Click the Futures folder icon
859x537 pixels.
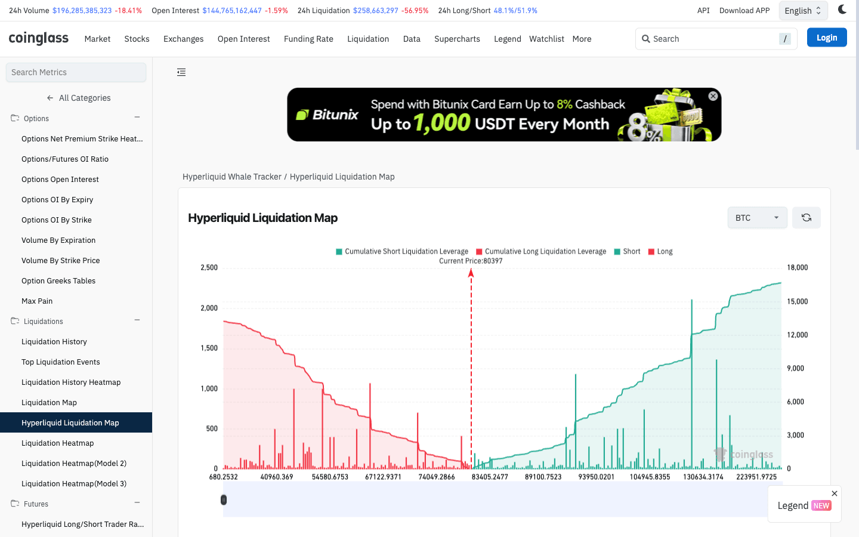tap(15, 504)
